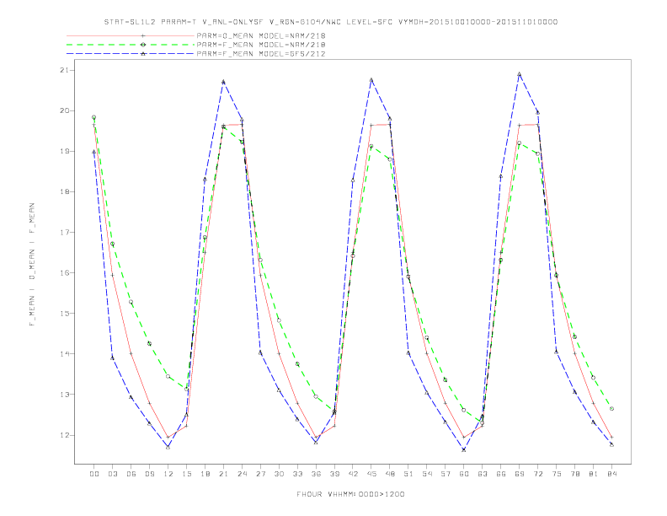Click x-axis forecast hour label 66
The image size is (667, 516).
[x=501, y=474]
